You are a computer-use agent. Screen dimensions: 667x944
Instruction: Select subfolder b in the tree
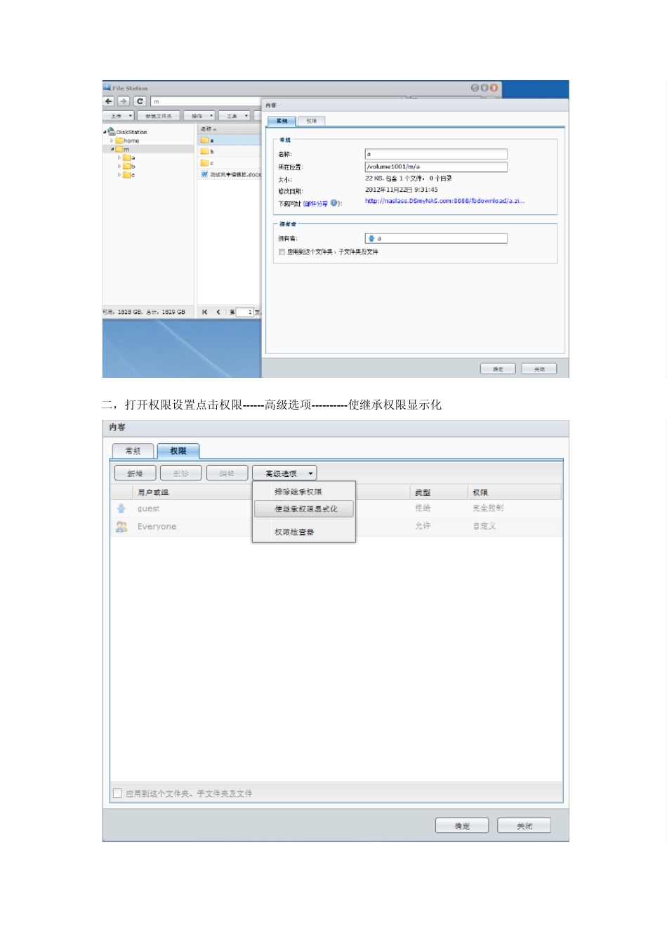pyautogui.click(x=128, y=166)
